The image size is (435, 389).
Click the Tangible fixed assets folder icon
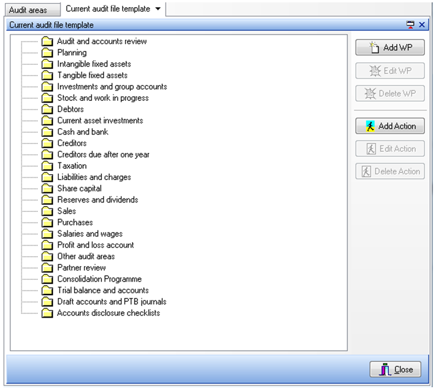(47, 76)
